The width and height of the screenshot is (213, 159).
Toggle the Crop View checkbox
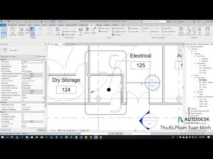(23, 114)
